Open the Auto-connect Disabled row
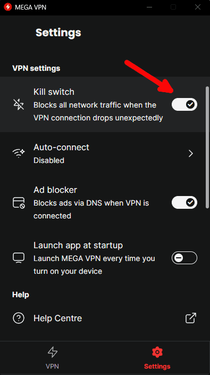210x375 pixels. (105, 153)
